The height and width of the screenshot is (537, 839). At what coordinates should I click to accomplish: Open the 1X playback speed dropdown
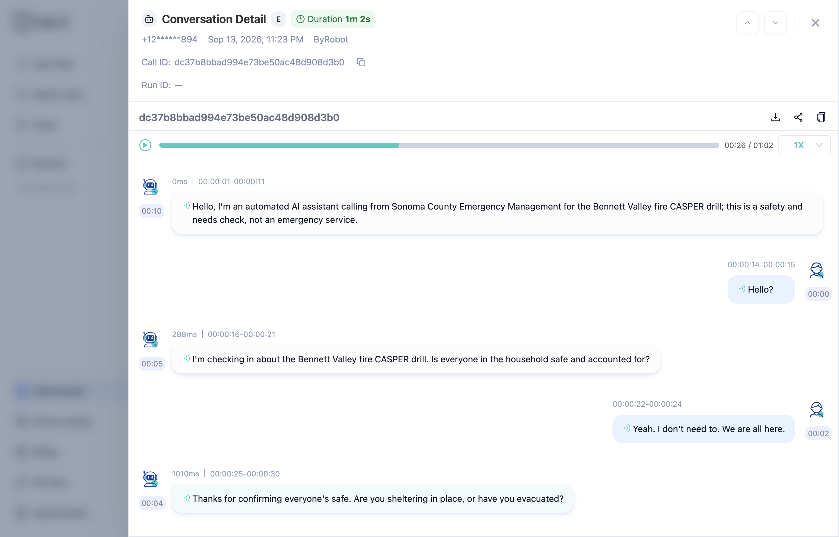pyautogui.click(x=804, y=145)
